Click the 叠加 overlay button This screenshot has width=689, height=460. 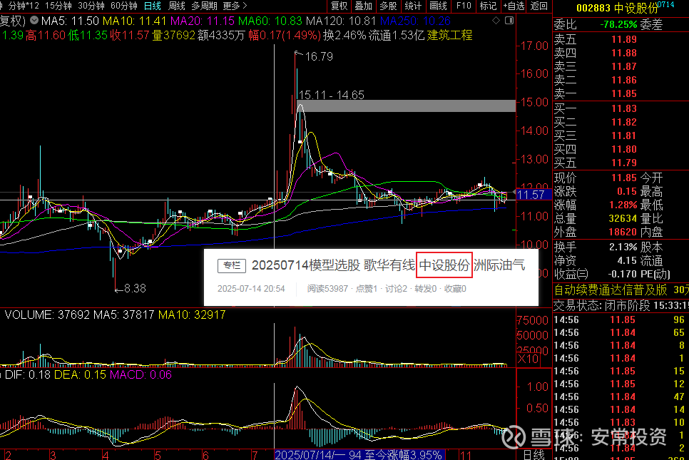click(363, 6)
